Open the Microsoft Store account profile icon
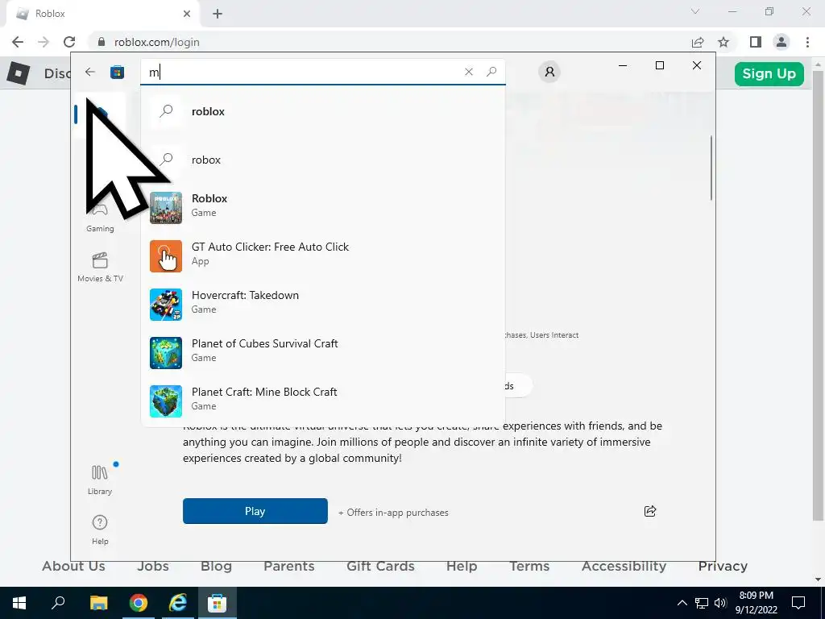The width and height of the screenshot is (825, 619). point(549,72)
